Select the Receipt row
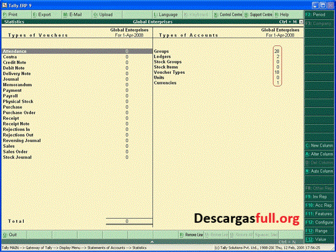 coord(77,118)
